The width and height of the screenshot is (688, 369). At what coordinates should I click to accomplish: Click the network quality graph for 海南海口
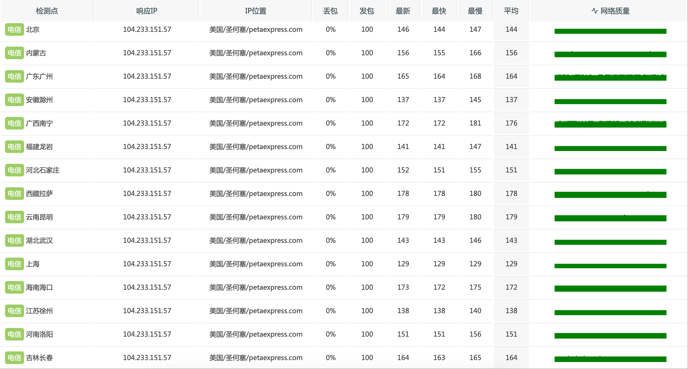click(610, 289)
